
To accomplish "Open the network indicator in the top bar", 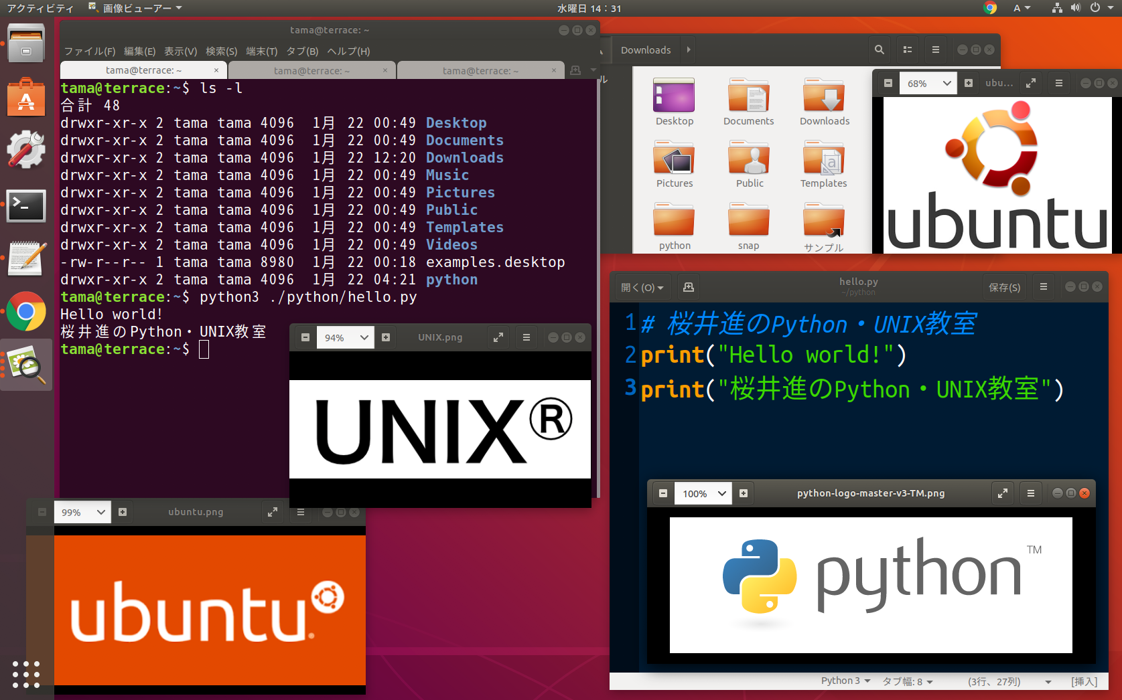I will (x=1057, y=8).
